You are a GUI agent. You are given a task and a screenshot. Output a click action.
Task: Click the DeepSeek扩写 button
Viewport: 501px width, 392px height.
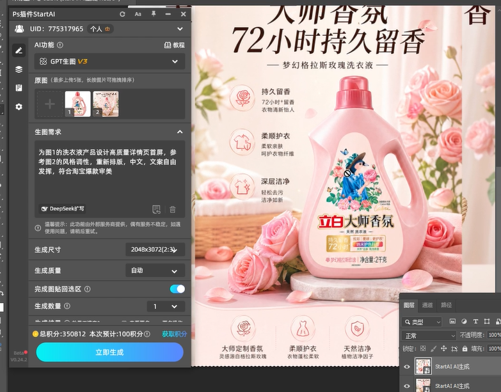click(x=62, y=208)
